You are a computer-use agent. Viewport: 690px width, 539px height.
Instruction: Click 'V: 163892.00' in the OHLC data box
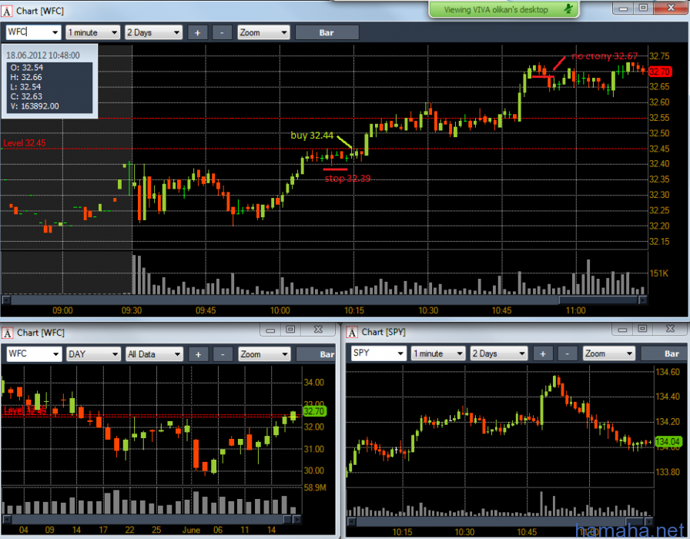point(35,106)
